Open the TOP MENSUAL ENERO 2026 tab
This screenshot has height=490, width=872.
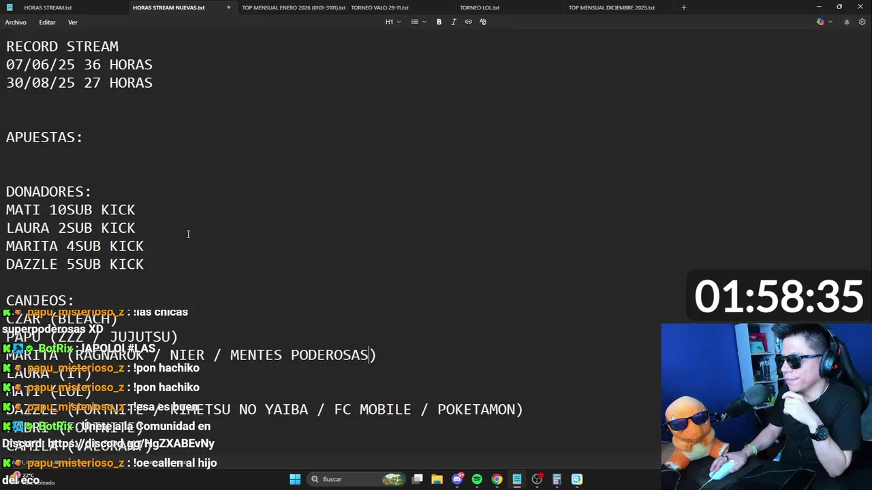(294, 7)
